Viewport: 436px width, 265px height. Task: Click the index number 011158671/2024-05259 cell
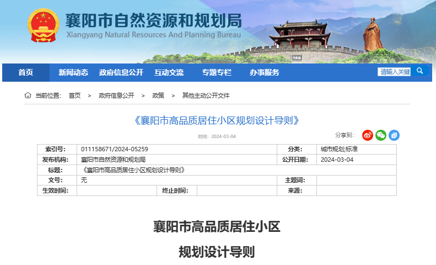coord(115,149)
